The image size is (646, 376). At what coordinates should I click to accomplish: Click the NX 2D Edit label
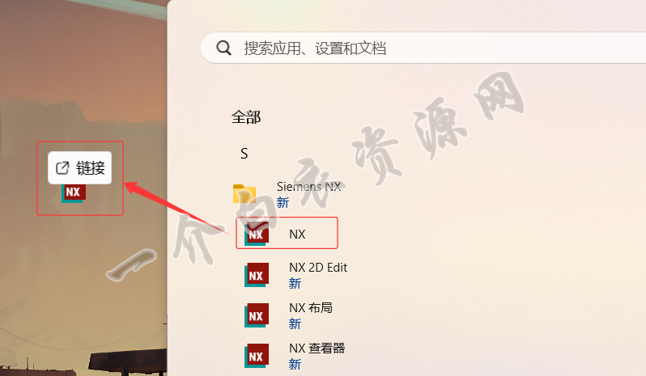(318, 268)
